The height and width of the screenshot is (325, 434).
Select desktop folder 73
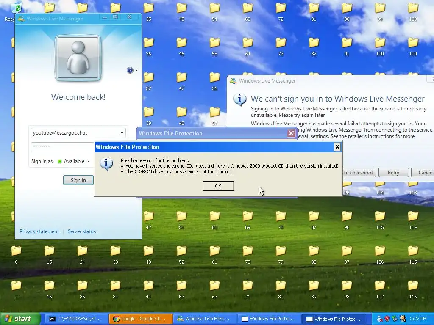[281, 46]
